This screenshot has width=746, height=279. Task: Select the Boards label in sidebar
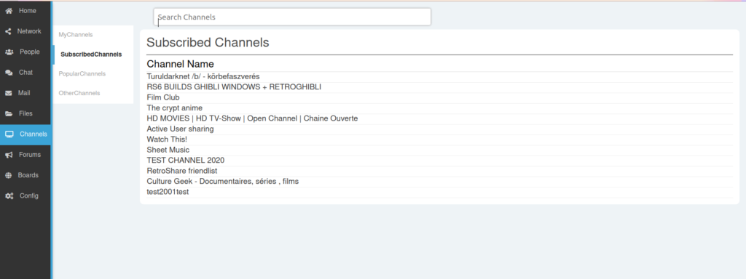(28, 175)
